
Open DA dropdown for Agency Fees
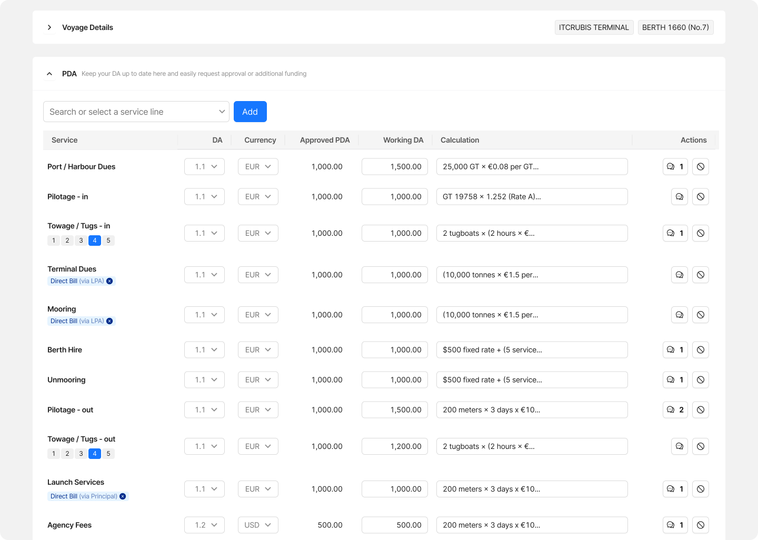tap(204, 525)
